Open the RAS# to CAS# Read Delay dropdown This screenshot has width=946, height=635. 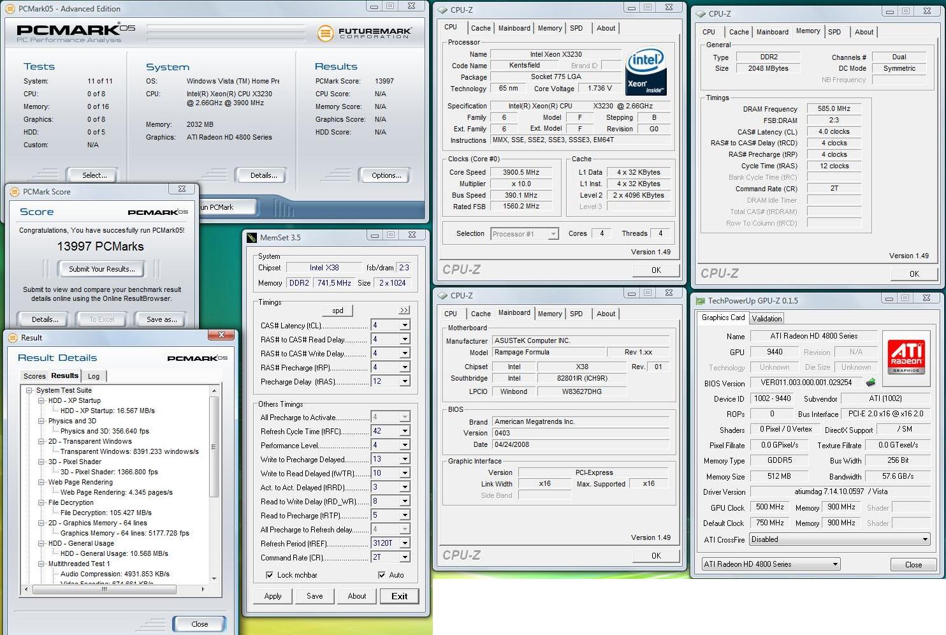pos(404,339)
